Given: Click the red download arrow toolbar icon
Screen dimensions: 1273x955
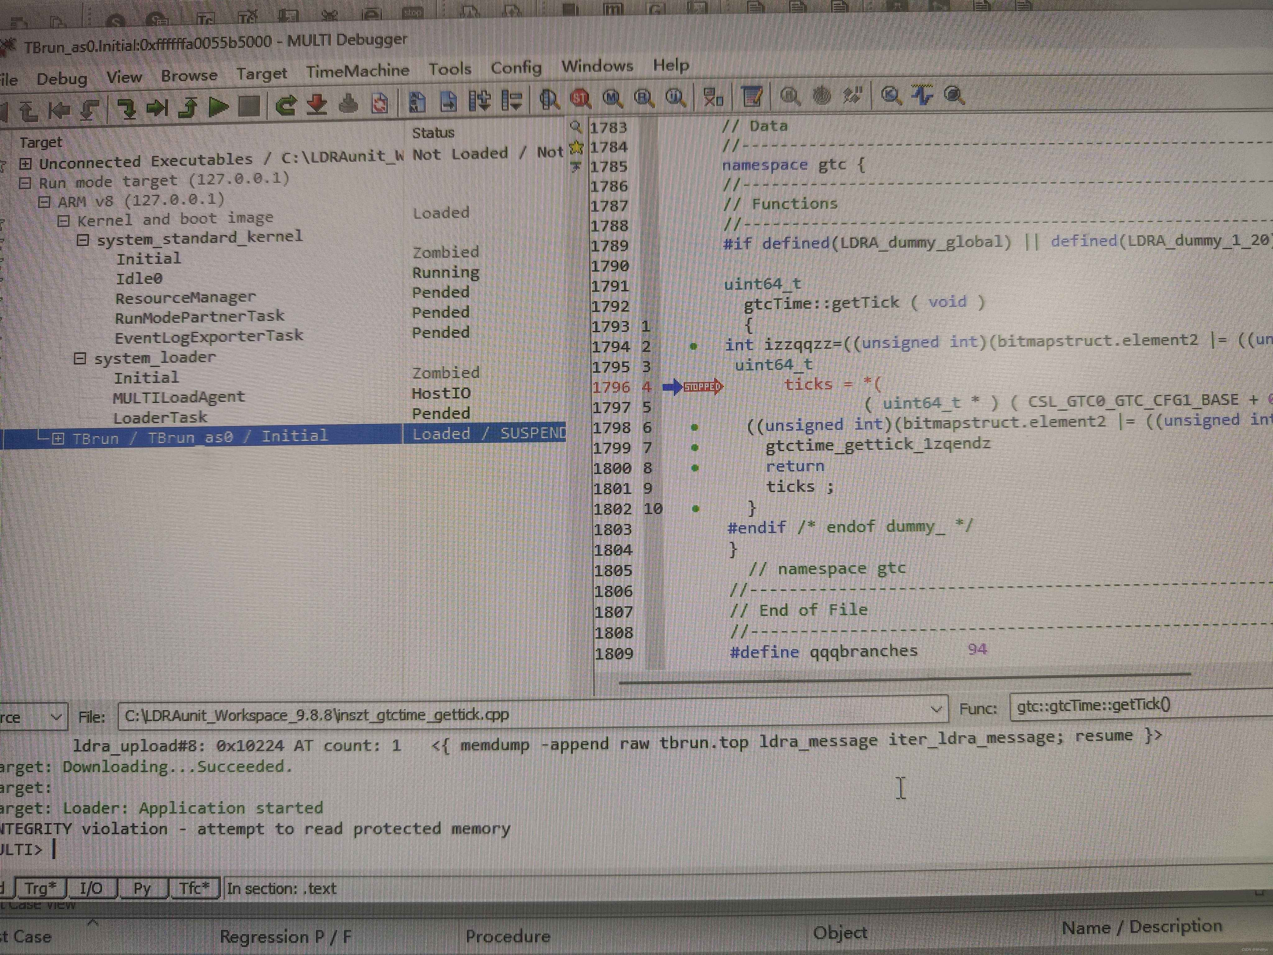Looking at the screenshot, I should pos(316,105).
